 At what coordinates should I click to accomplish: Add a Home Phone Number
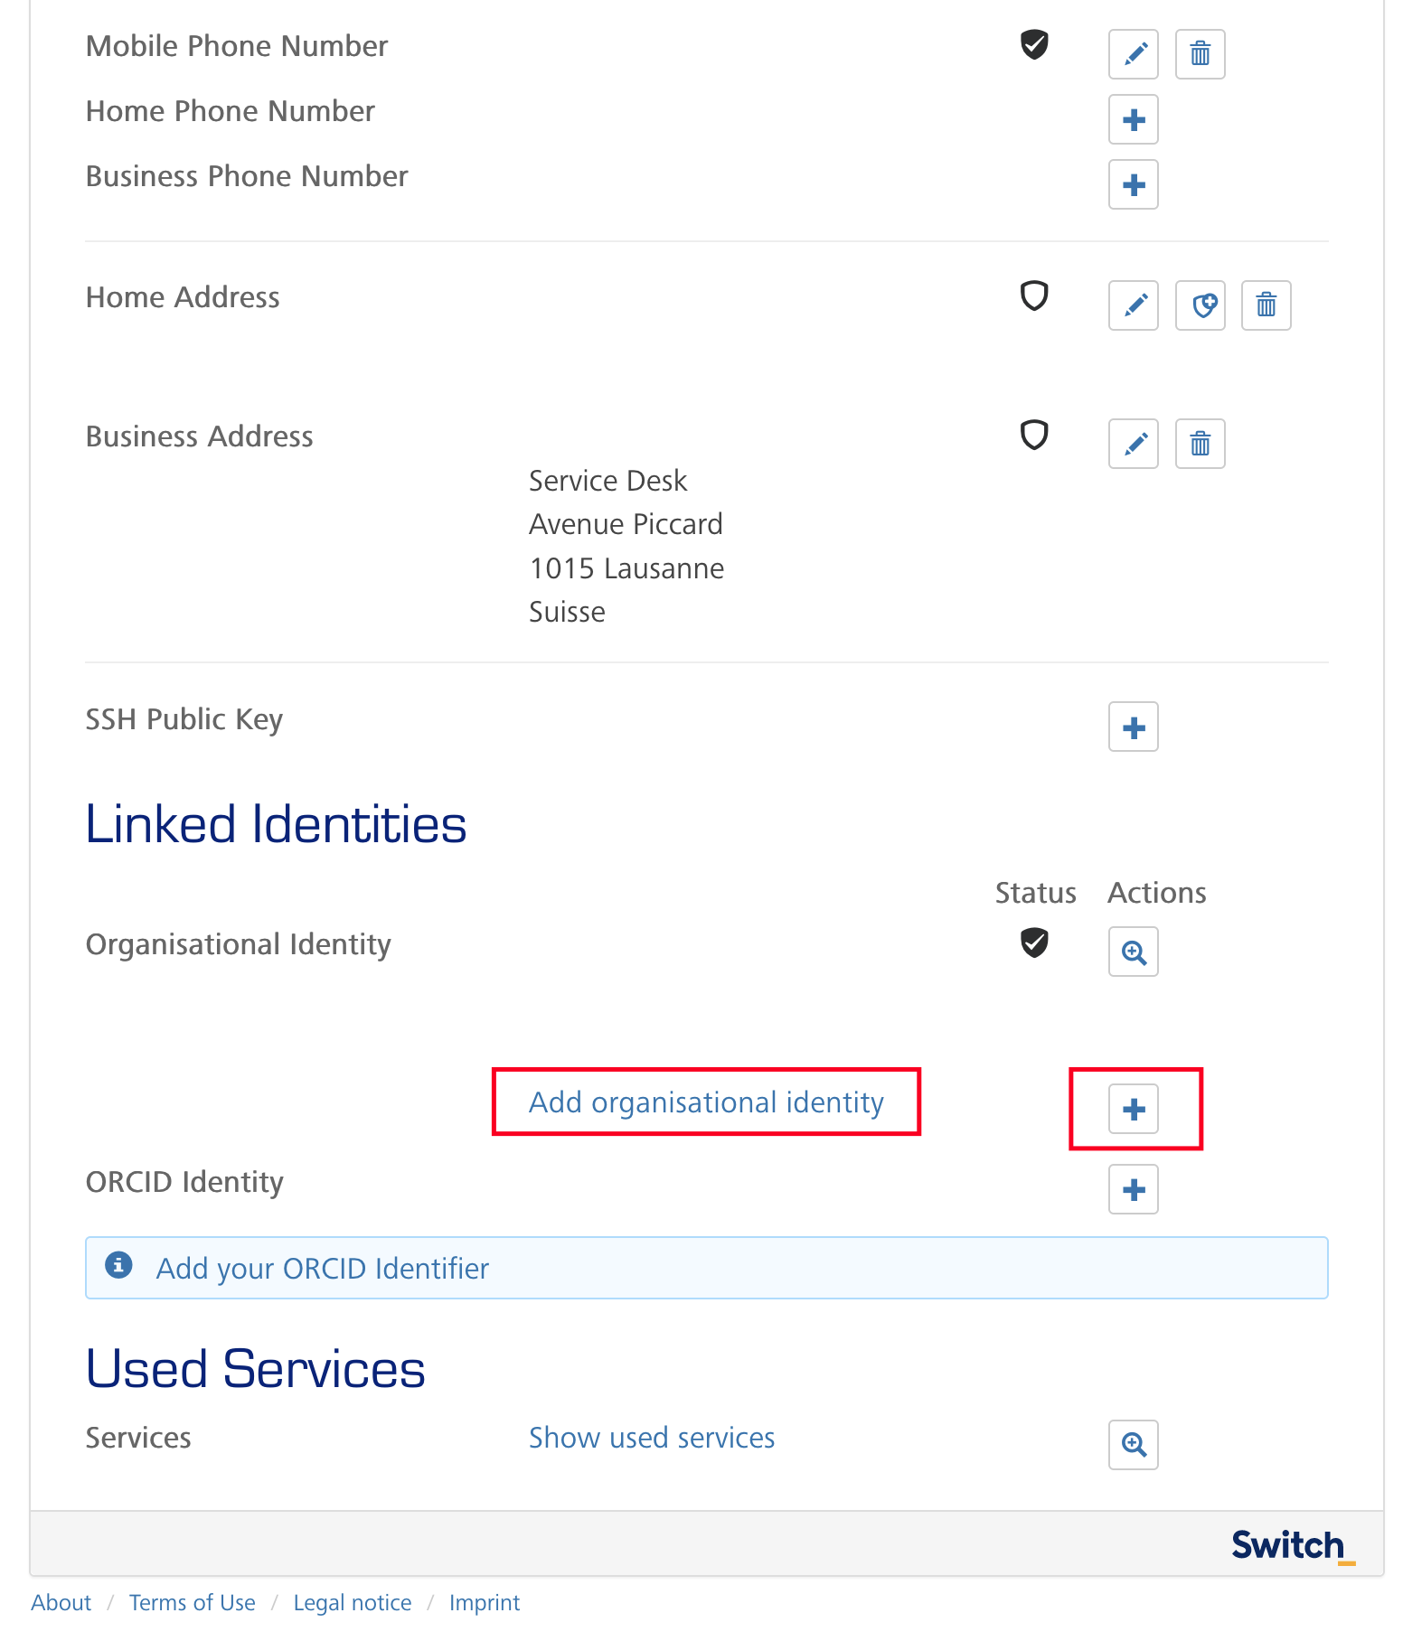tap(1134, 119)
